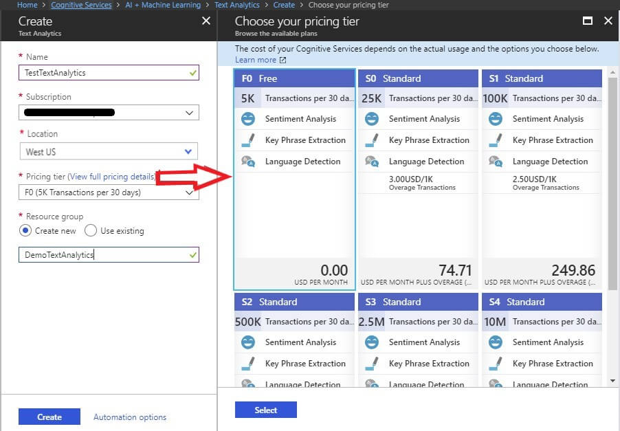620x431 pixels.
Task: Open the Subscription dropdown
Action: tap(109, 113)
